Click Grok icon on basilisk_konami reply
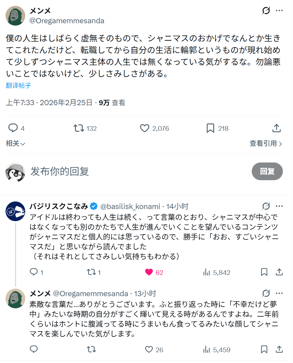Viewport: 293px width, 363px height. [266, 206]
